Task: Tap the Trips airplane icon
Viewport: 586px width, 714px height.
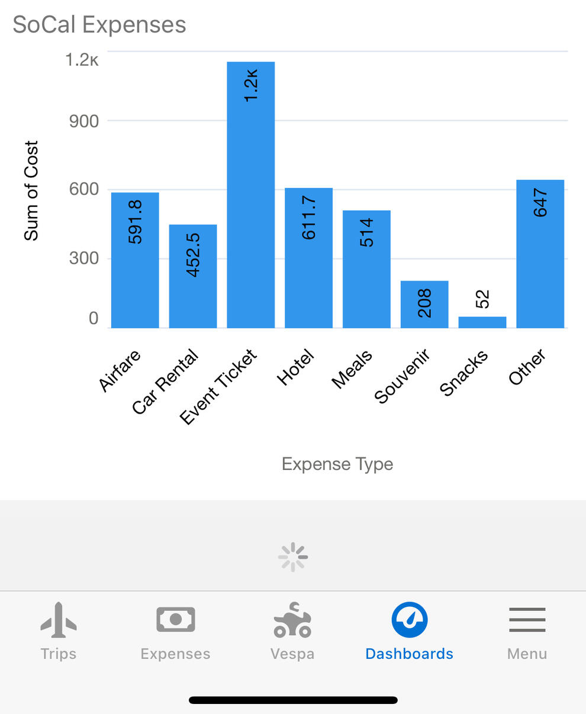Action: pyautogui.click(x=58, y=620)
